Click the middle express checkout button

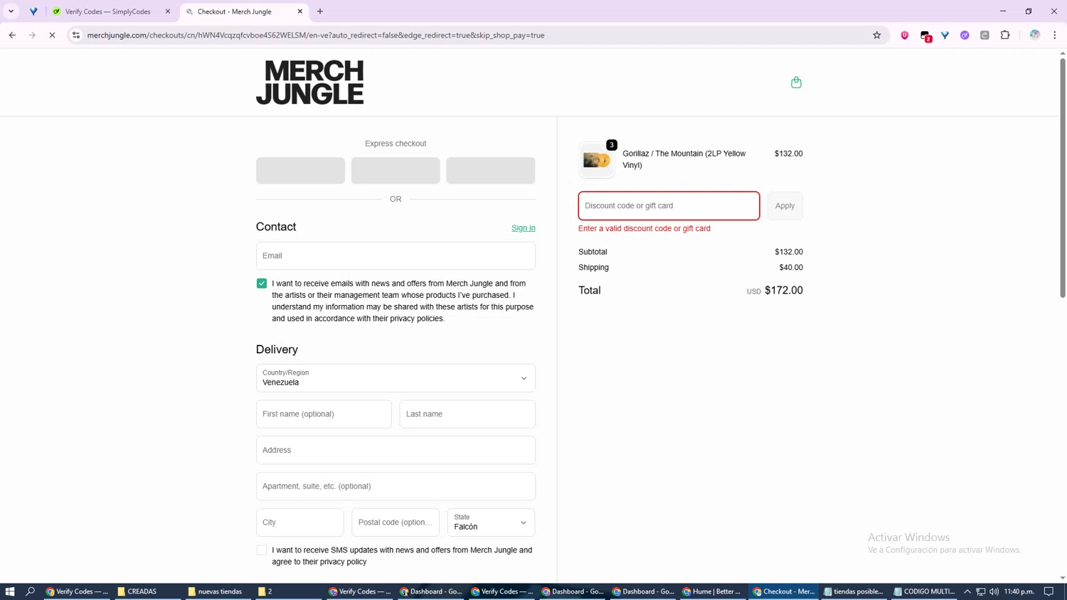point(396,171)
